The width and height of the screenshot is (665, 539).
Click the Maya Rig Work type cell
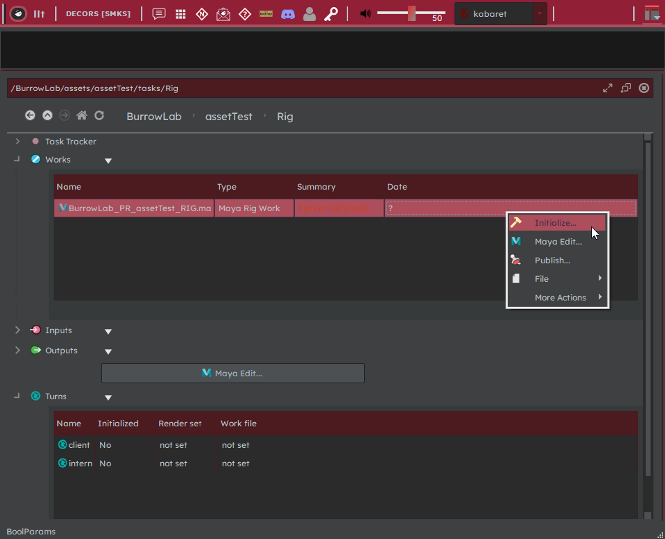254,208
